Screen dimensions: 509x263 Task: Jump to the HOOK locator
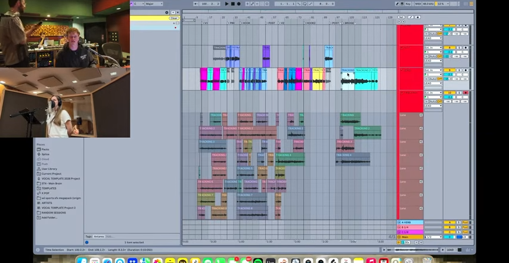(x=246, y=23)
